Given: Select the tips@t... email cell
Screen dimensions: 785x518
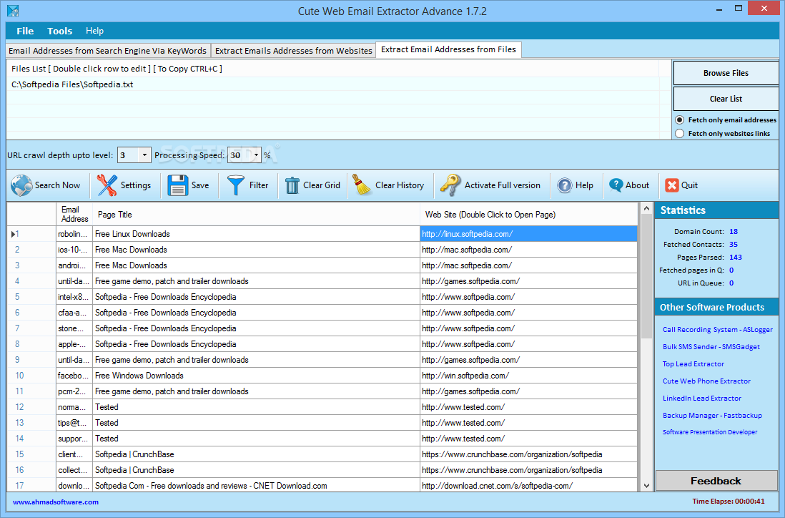Looking at the screenshot, I should [x=74, y=423].
